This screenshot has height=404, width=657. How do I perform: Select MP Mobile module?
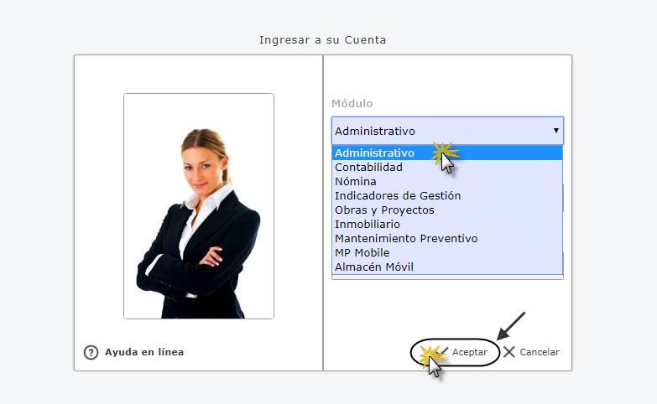click(447, 252)
